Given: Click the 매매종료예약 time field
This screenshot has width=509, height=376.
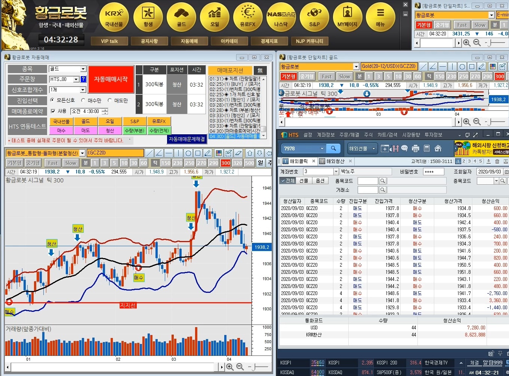Looking at the screenshot, I should pyautogui.click(x=90, y=111).
